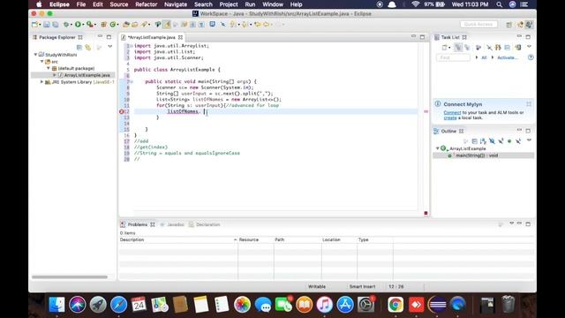Click the Open Task folder icon
This screenshot has width=565, height=318.
point(134,25)
